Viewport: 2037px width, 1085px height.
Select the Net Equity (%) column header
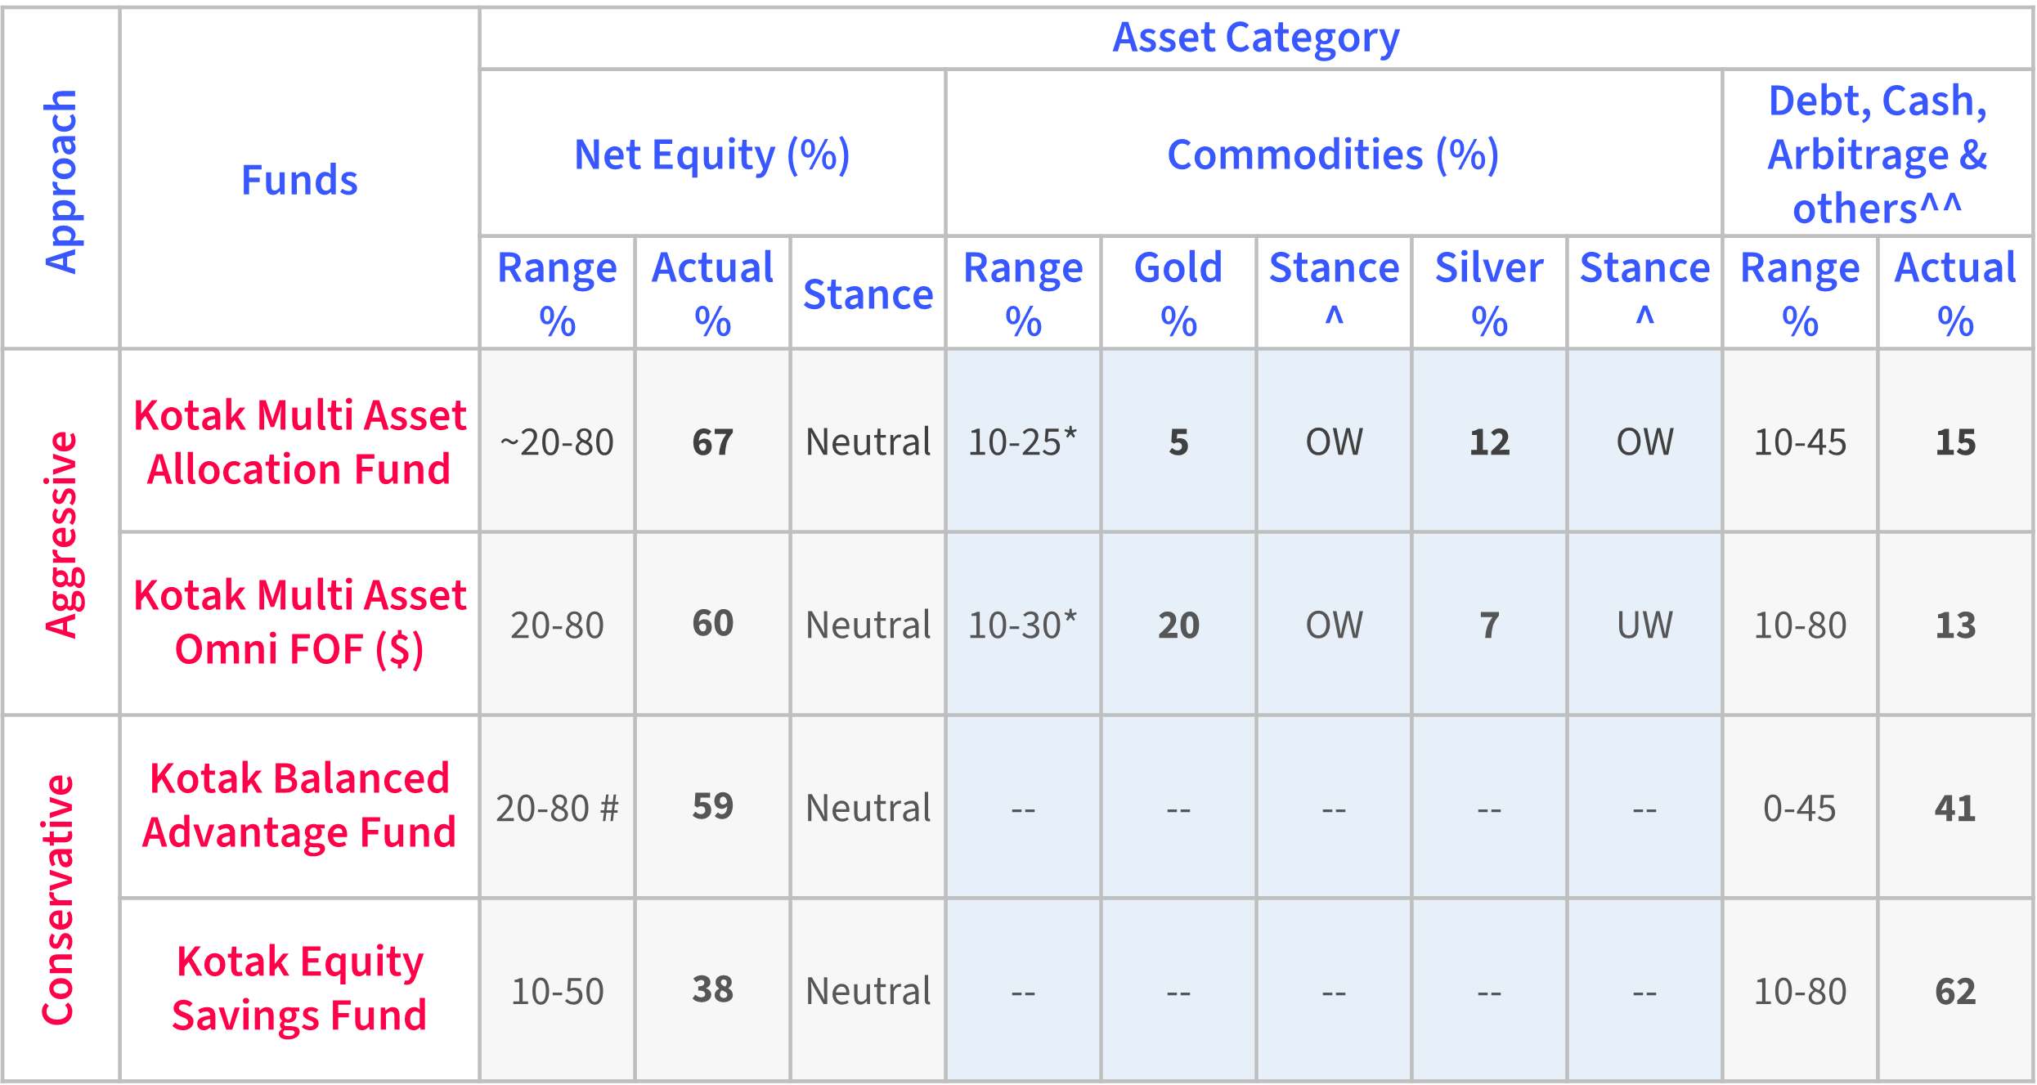[711, 155]
